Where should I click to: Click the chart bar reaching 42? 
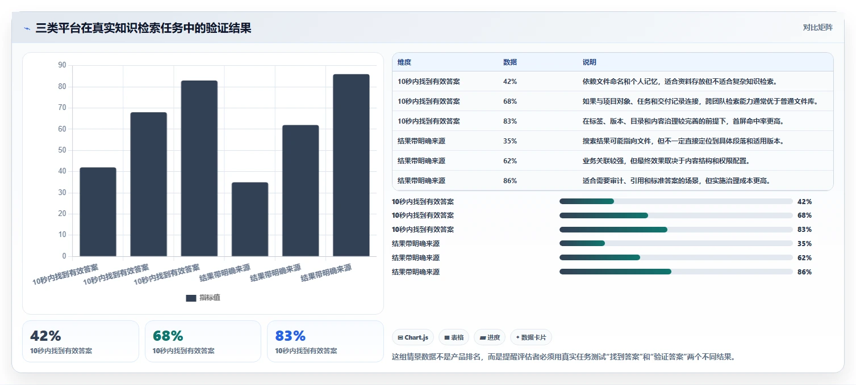click(98, 211)
